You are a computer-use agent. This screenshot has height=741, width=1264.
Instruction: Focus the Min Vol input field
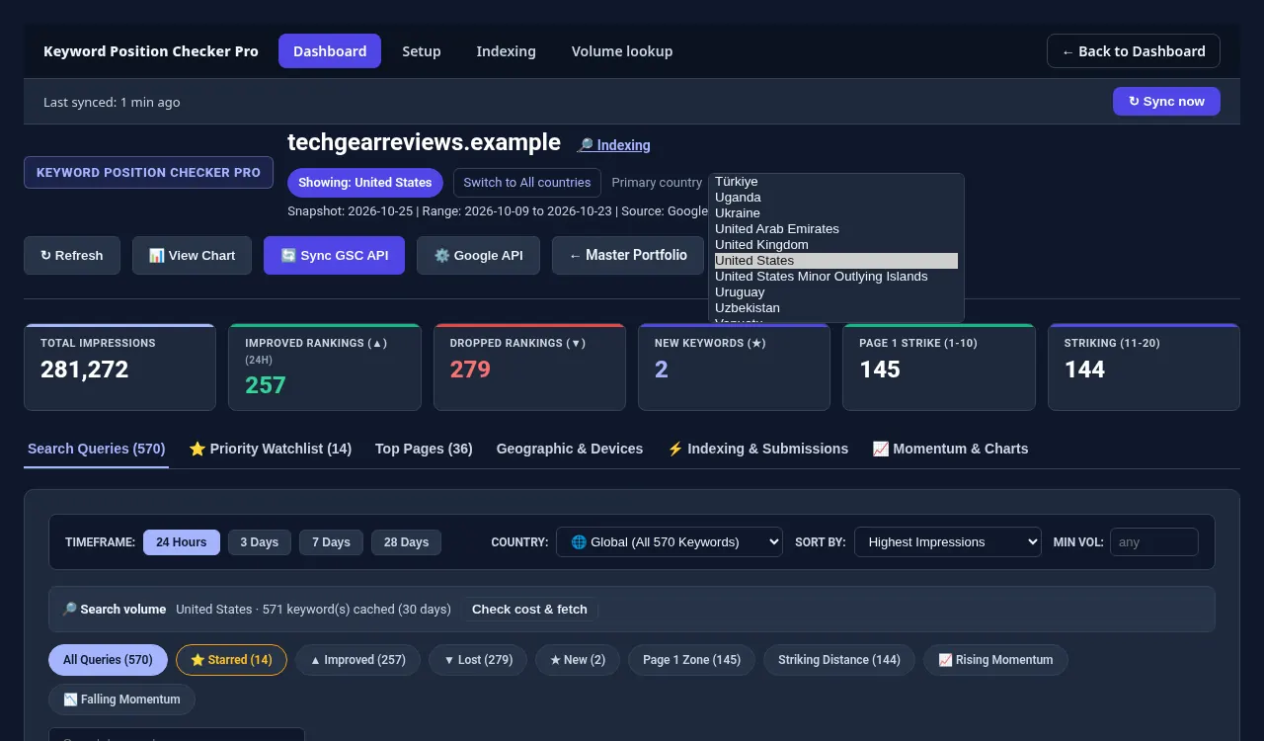(x=1154, y=542)
